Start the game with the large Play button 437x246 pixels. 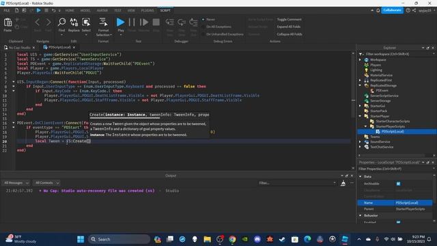pyautogui.click(x=120, y=22)
